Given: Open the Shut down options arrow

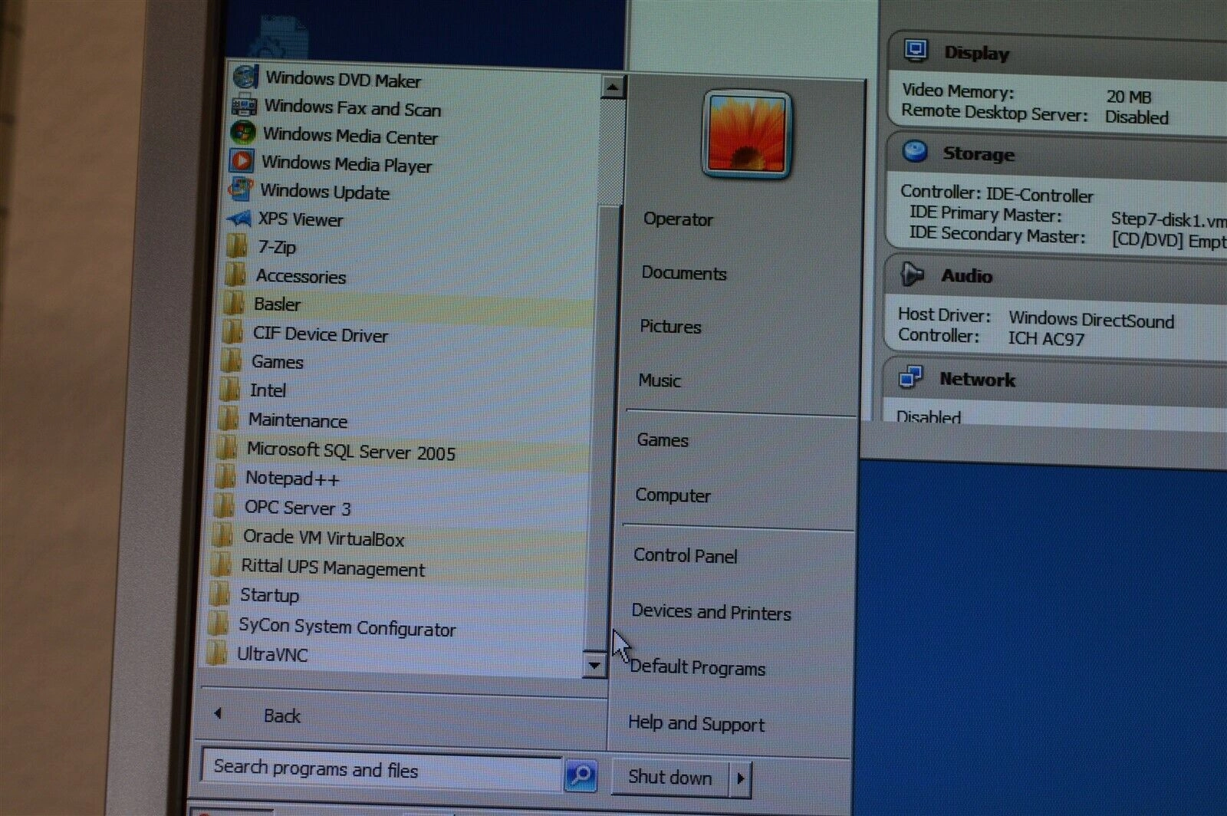Looking at the screenshot, I should (x=740, y=778).
